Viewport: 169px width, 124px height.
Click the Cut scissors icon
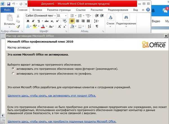pos(18,16)
